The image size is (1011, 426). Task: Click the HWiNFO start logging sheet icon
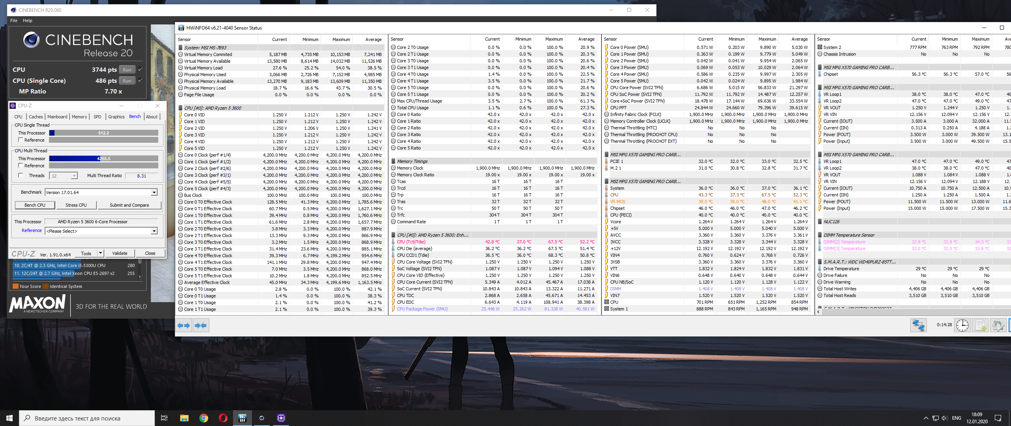981,325
